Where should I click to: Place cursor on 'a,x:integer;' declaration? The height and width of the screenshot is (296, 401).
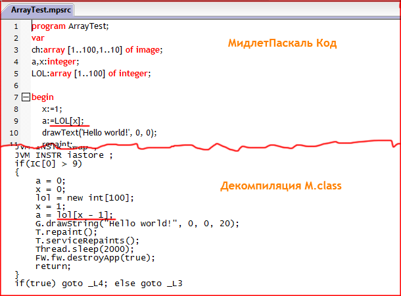(55, 62)
